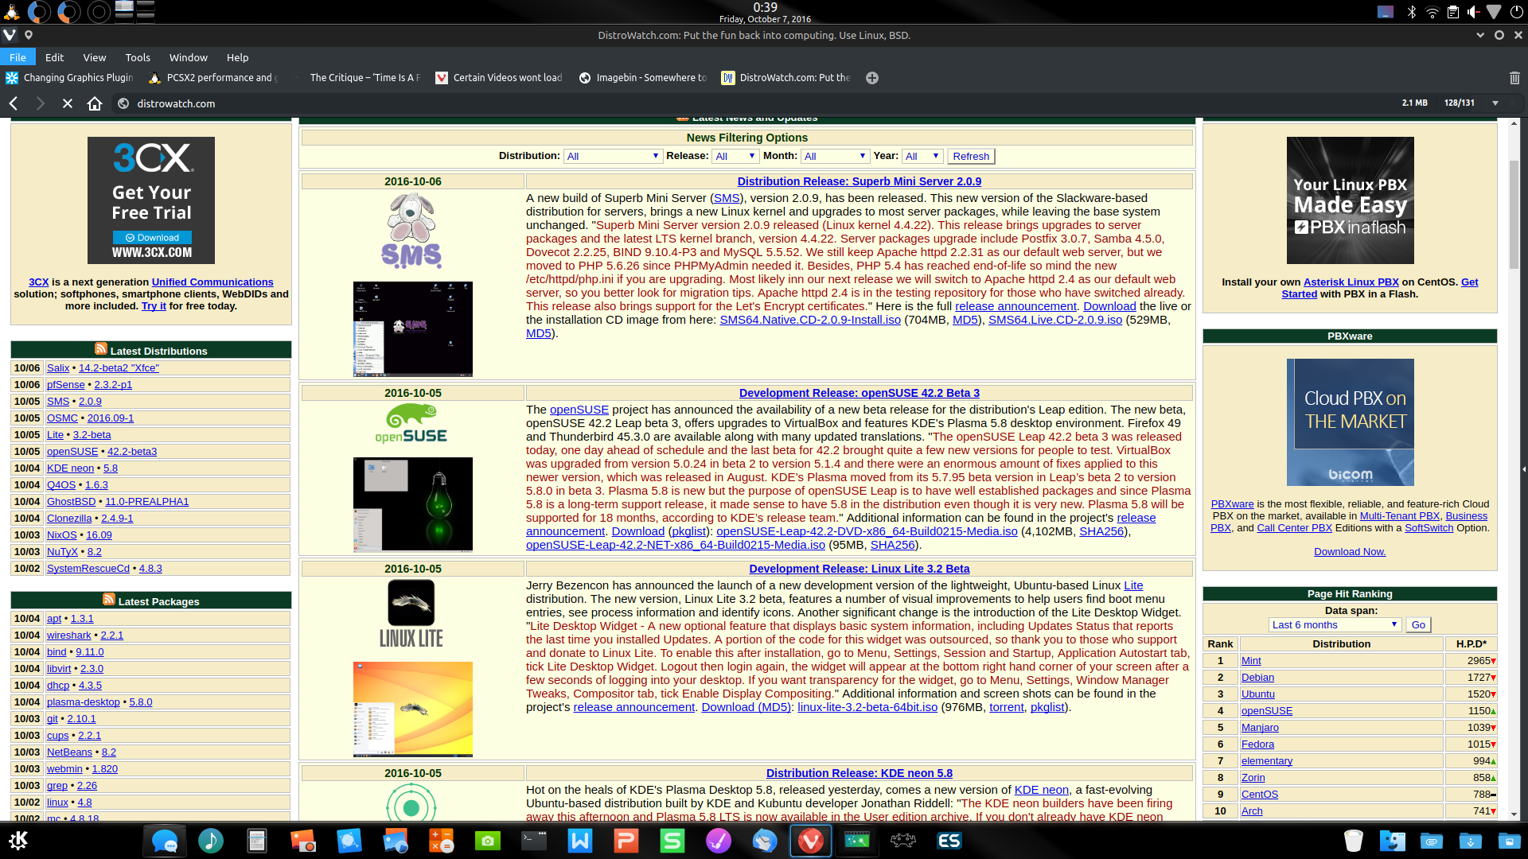Open EmulationStation ES icon in dock
The image size is (1528, 859).
pos(949,841)
